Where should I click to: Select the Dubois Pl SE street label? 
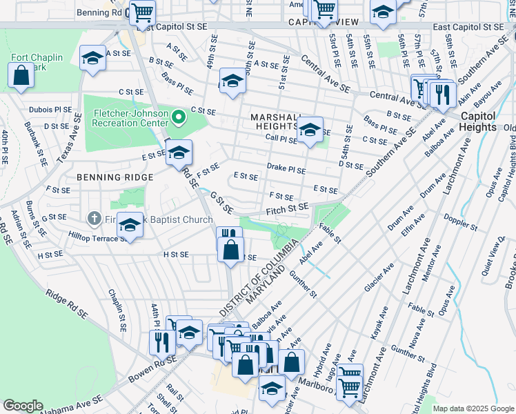50,110
